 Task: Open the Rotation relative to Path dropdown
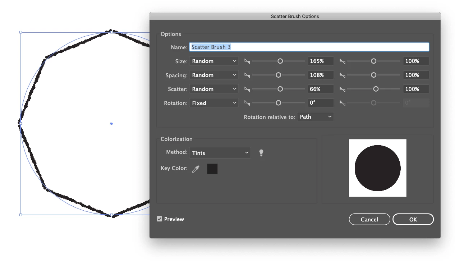315,117
